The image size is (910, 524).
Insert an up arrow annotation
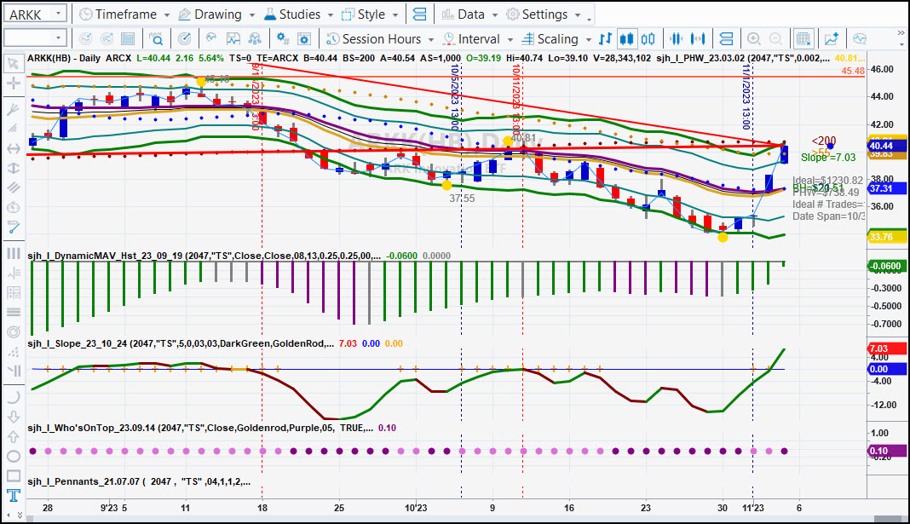(13, 436)
